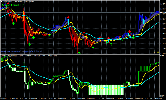Click the '13 Jul 03:00' time axis label
The image size is (166, 100).
pos(62,98)
